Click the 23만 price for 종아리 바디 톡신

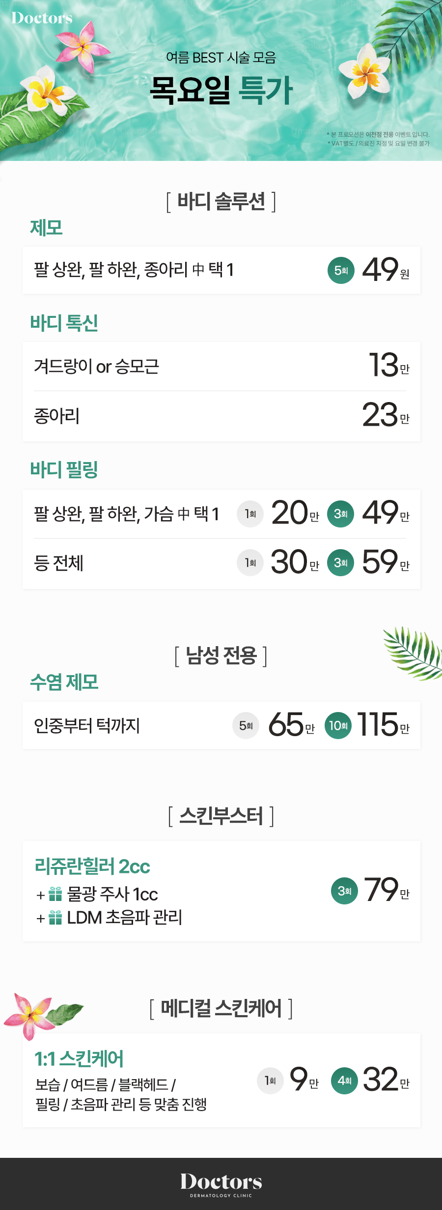385,415
